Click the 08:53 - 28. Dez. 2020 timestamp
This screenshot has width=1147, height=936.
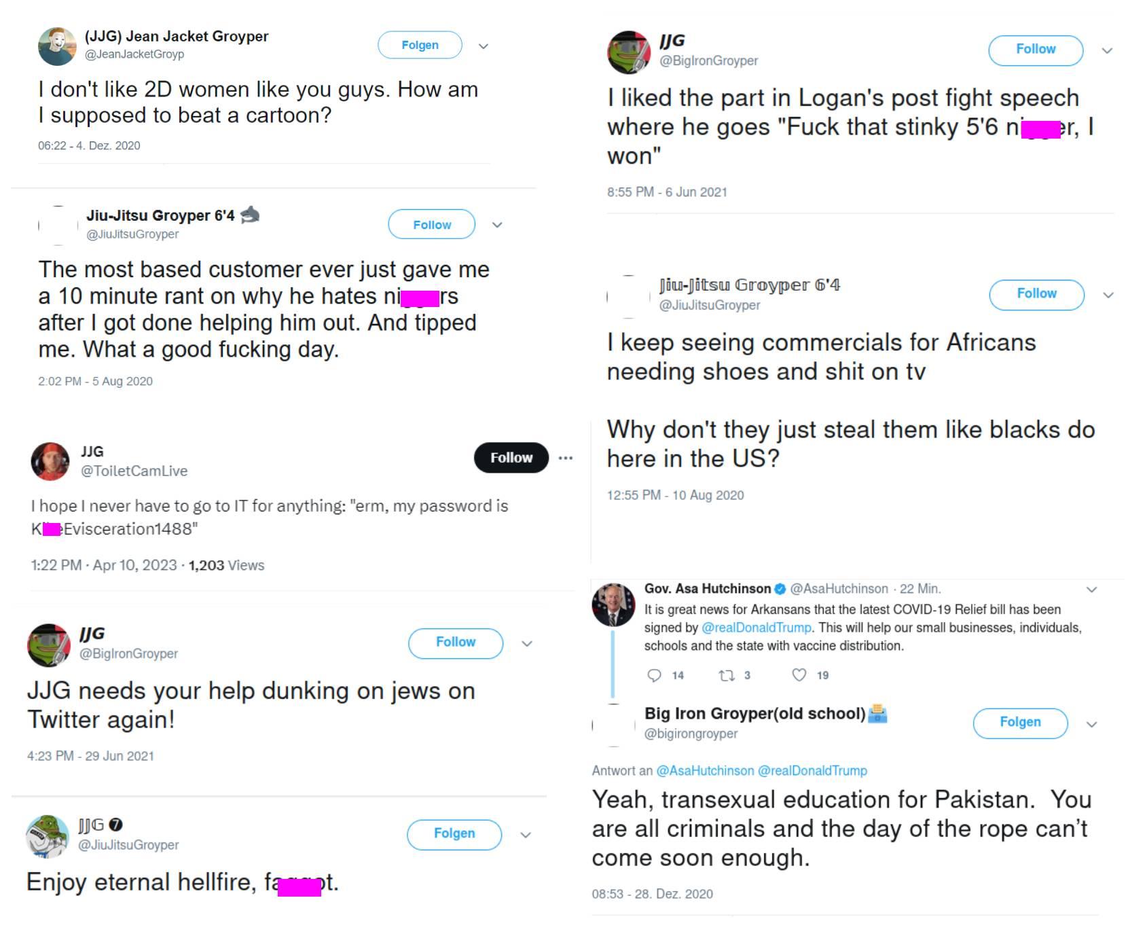pyautogui.click(x=652, y=894)
